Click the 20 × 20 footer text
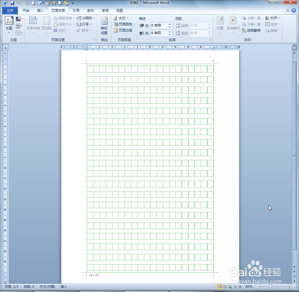 click(94, 275)
